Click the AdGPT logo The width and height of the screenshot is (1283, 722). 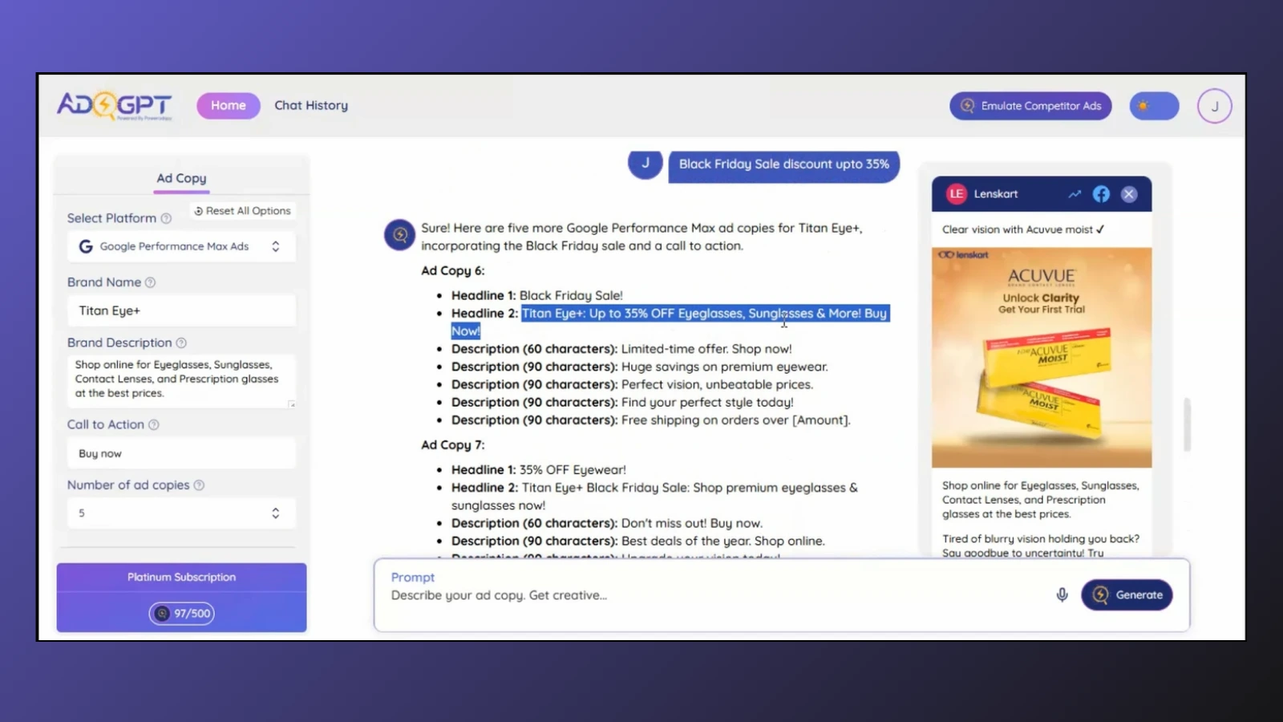tap(114, 105)
